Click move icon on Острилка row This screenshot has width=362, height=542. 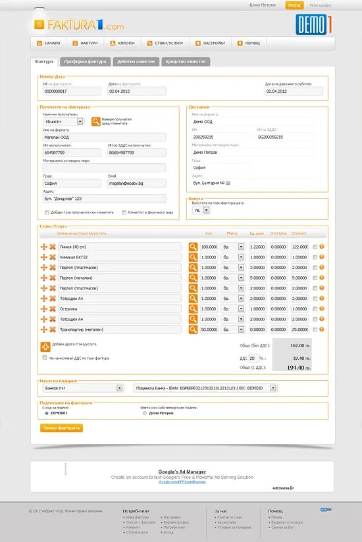44,309
